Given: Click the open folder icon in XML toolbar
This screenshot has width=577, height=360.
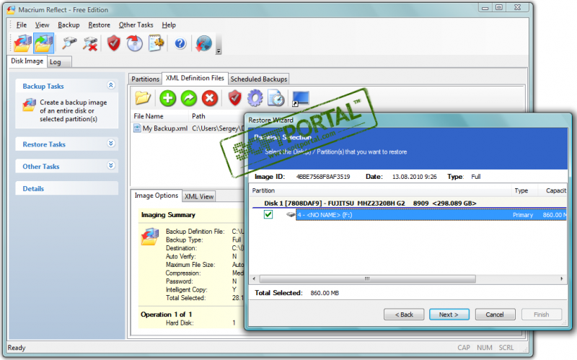Looking at the screenshot, I should tap(142, 98).
